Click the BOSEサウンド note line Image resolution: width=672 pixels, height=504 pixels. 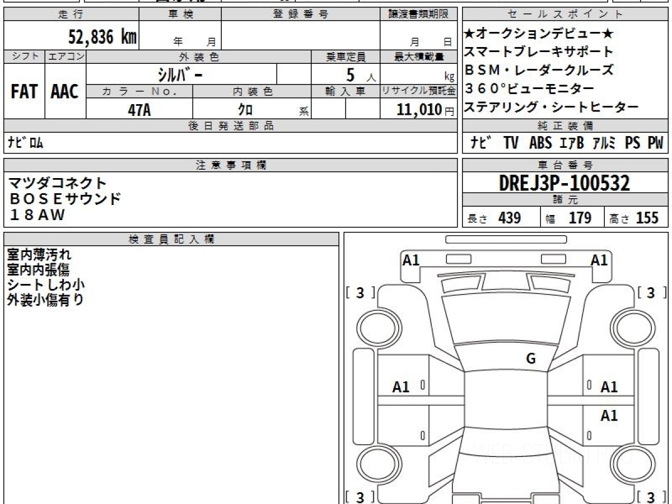(x=65, y=198)
